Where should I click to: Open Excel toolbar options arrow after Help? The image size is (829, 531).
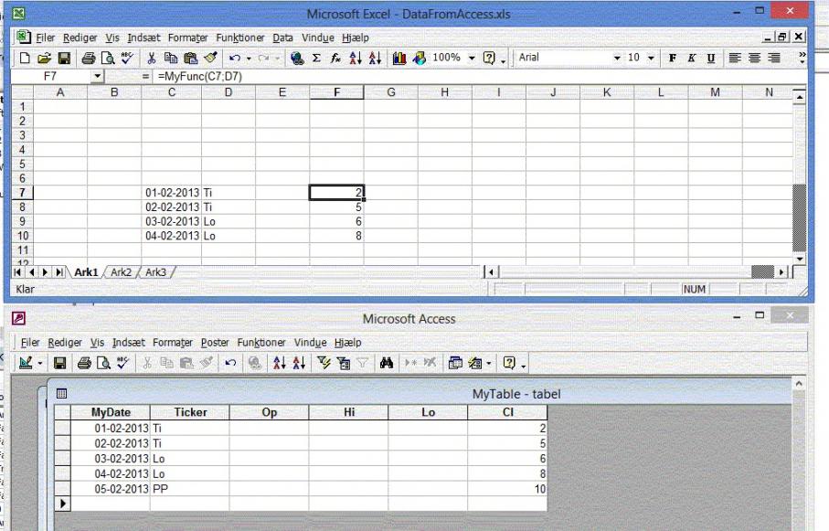(x=503, y=61)
